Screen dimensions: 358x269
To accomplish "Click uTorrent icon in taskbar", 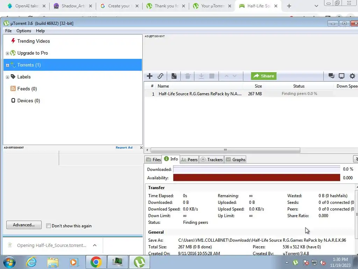I will point(139,262).
